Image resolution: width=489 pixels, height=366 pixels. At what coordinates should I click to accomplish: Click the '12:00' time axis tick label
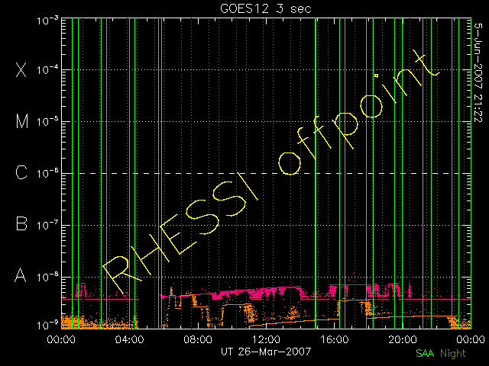[x=266, y=339]
